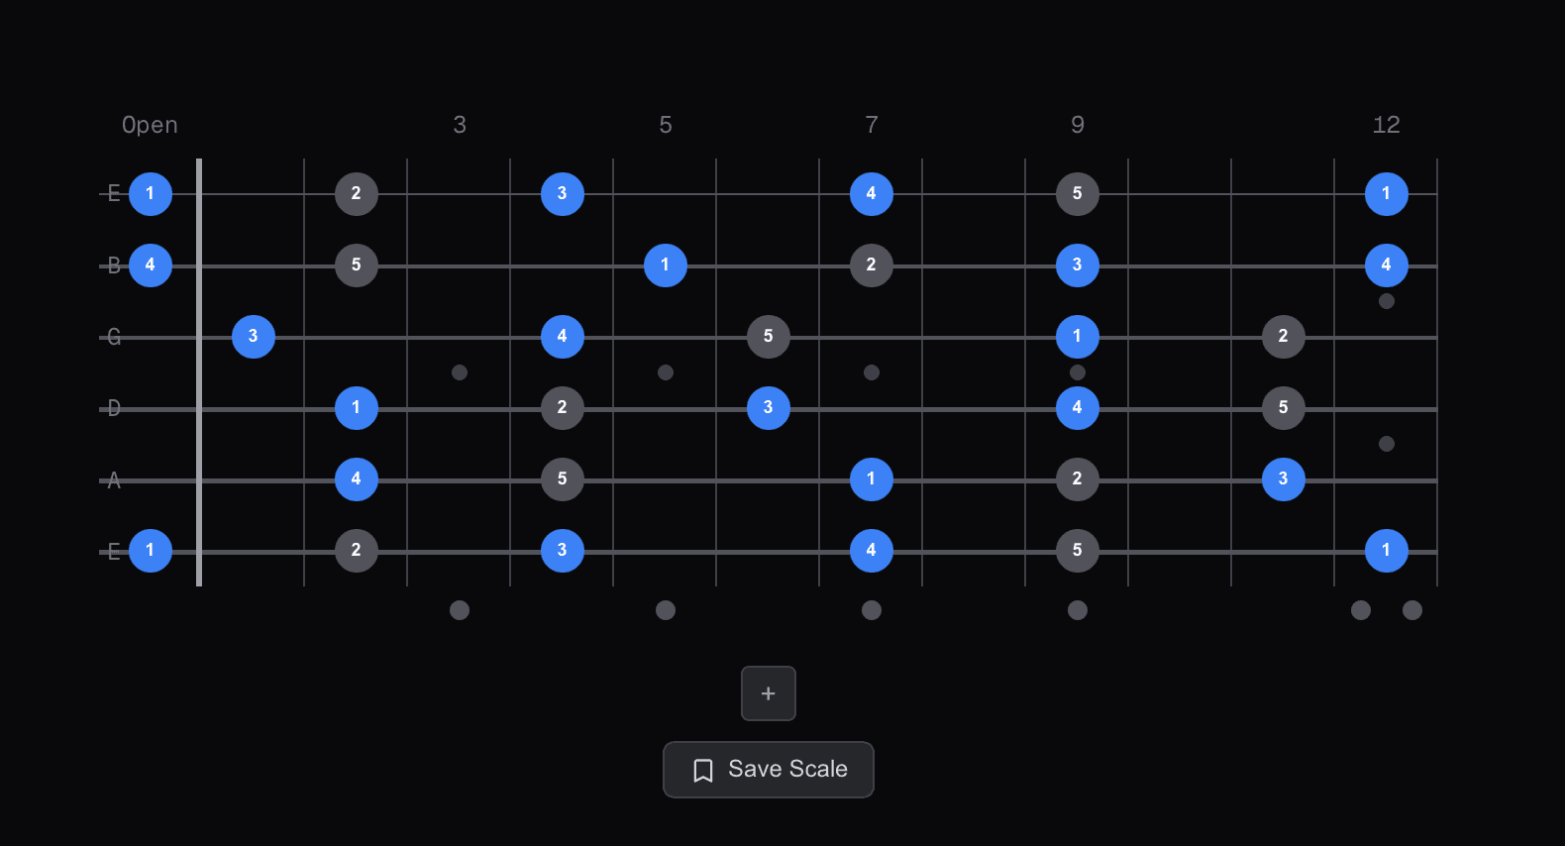Click the gray 5 note at fret 6 G string
Image resolution: width=1565 pixels, height=846 pixels.
coord(768,336)
